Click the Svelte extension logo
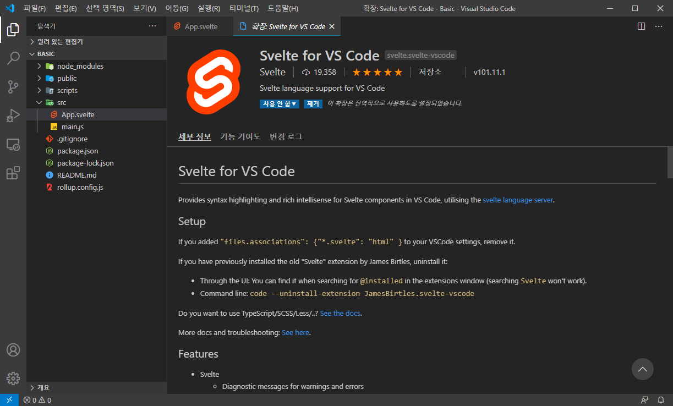 214,81
